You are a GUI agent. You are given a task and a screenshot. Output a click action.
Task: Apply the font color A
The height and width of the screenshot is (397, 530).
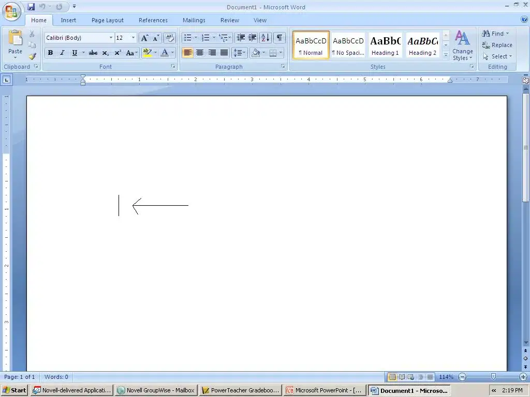[165, 53]
